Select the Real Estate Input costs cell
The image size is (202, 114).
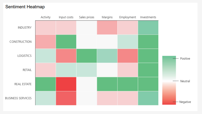click(x=66, y=84)
